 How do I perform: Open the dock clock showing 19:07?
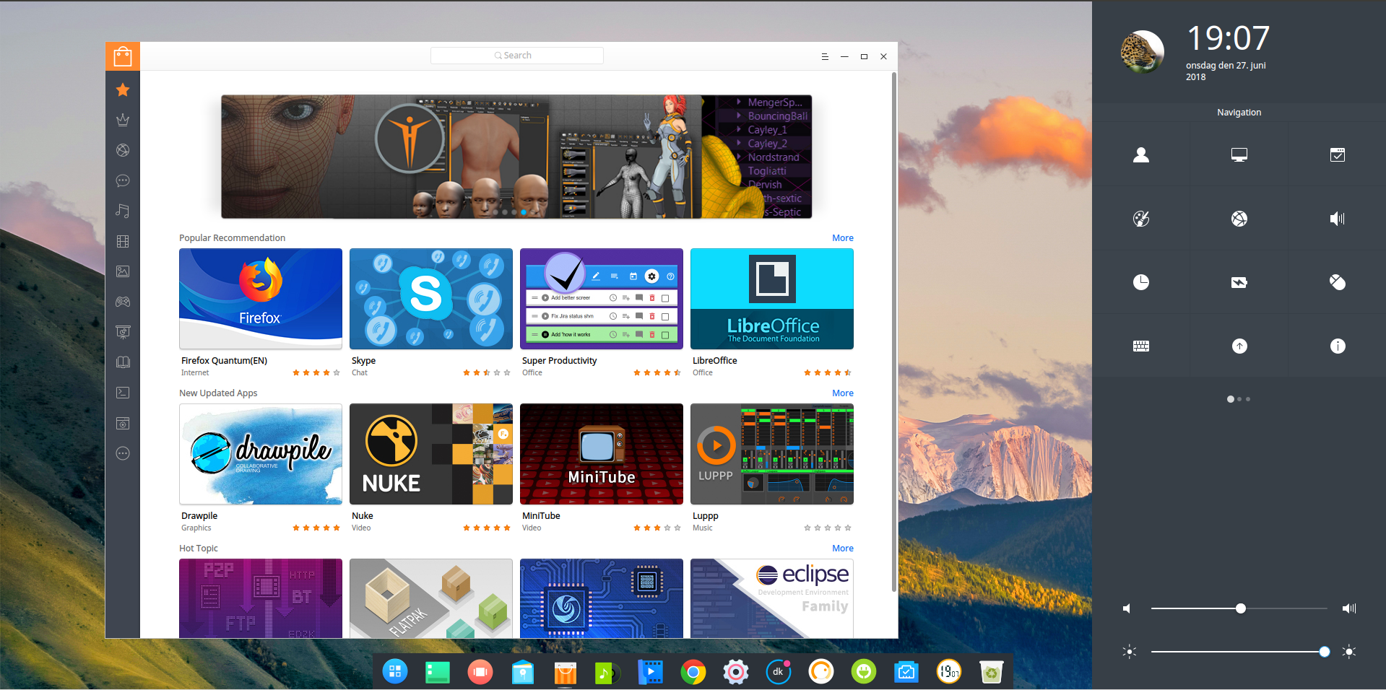click(x=949, y=672)
